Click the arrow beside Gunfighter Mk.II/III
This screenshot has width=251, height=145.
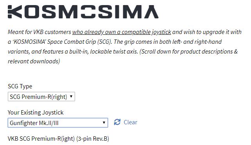(x=104, y=123)
